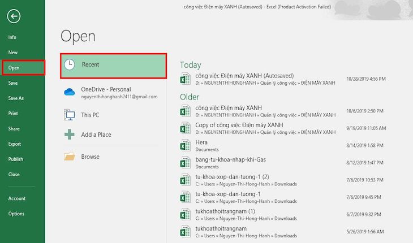Screen dimensions: 413x243
Task: Select the Recent location label
Action: 91,64
